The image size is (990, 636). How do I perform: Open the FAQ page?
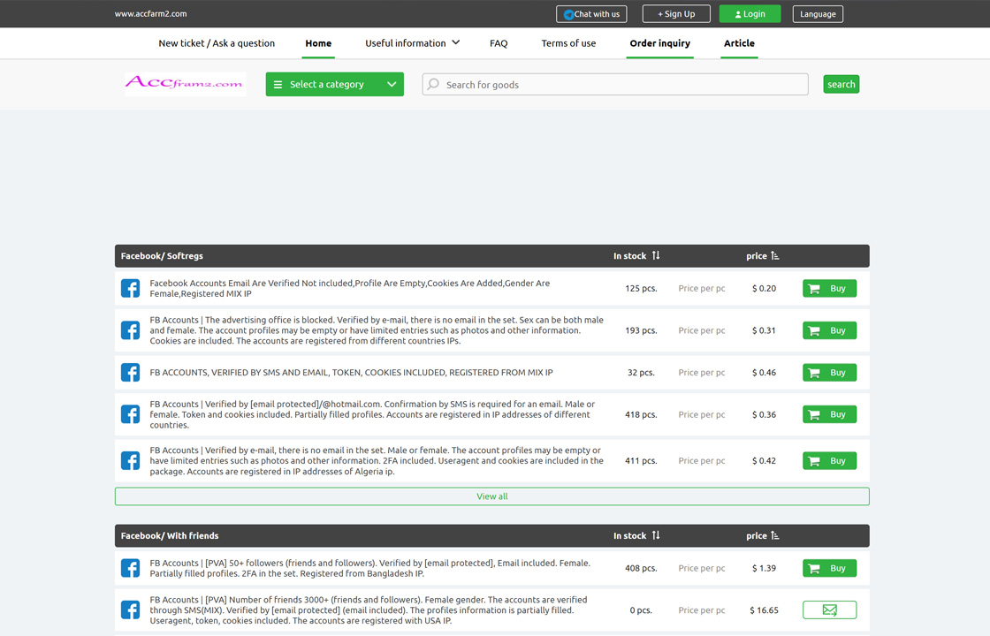click(x=499, y=43)
